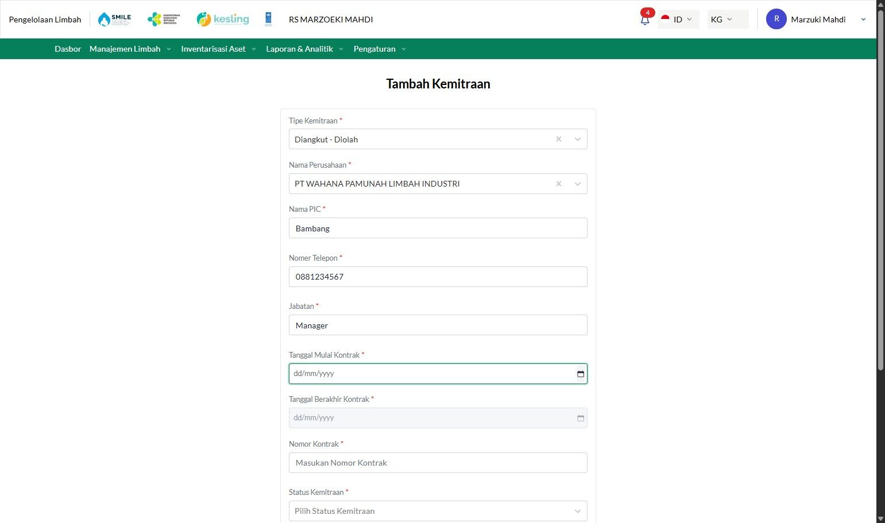Screen dimensions: 885x523
Task: Click the SMILE logo in header
Action: coord(114,20)
